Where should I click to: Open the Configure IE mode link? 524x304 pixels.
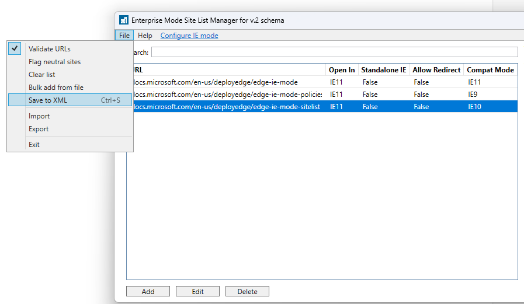coord(189,36)
